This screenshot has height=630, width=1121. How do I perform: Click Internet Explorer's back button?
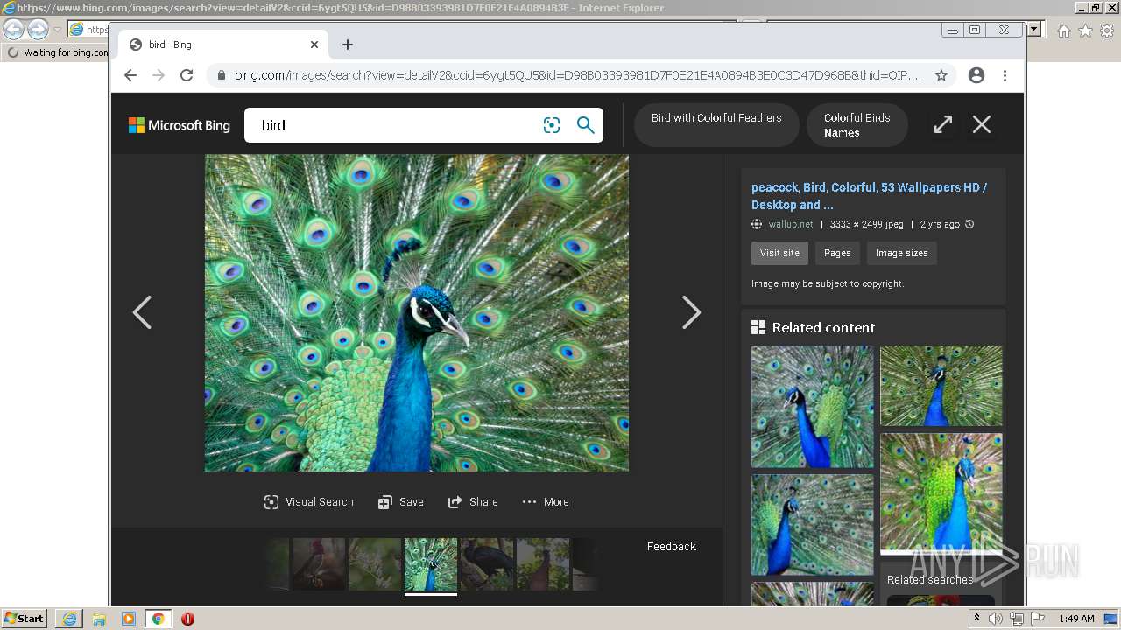pos(14,30)
